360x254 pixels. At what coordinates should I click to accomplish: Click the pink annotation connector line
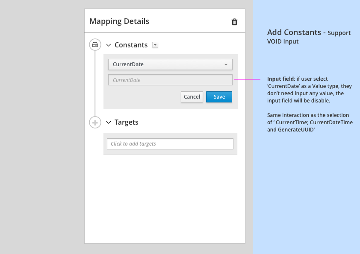click(x=248, y=79)
